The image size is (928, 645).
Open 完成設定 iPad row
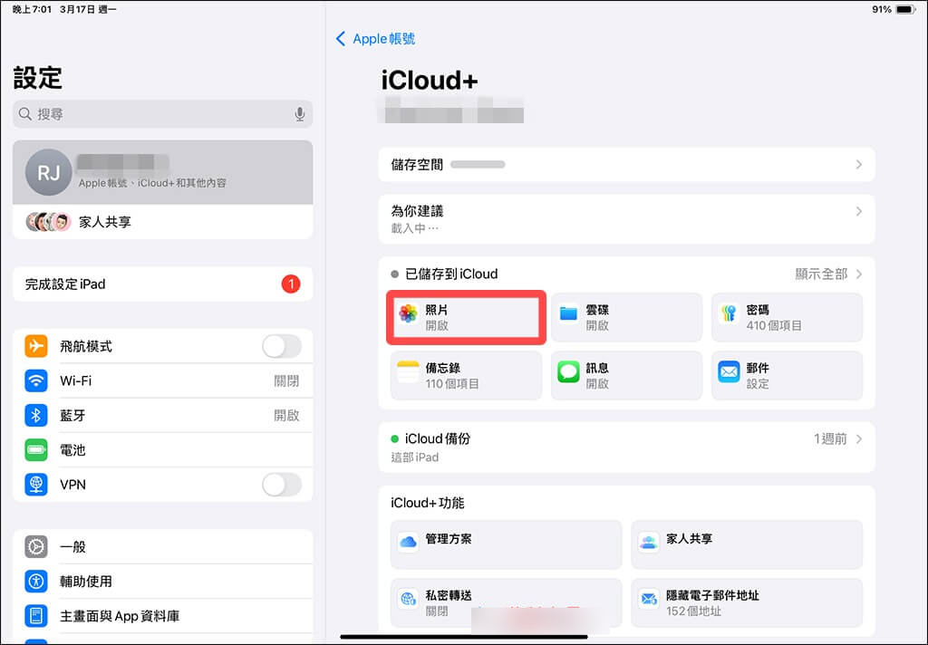click(163, 284)
